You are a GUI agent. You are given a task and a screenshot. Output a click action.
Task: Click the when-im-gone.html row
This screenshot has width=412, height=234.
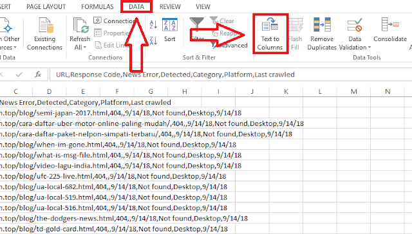(118, 145)
